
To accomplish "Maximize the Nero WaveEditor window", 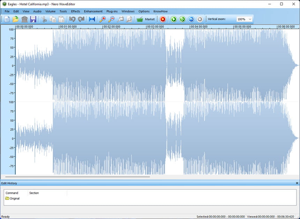I will [282, 4].
